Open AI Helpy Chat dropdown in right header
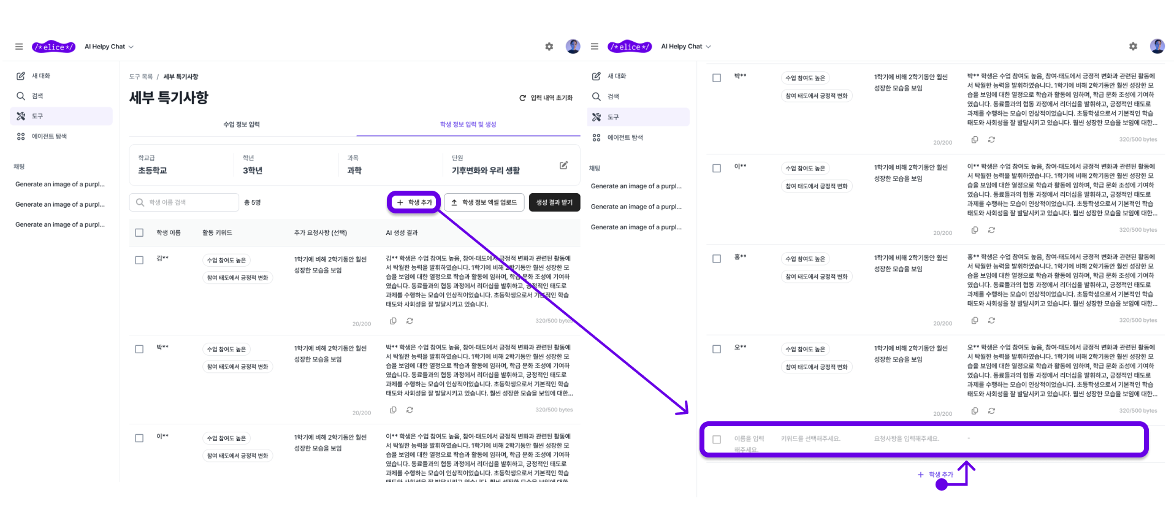The height and width of the screenshot is (528, 1174). click(686, 47)
